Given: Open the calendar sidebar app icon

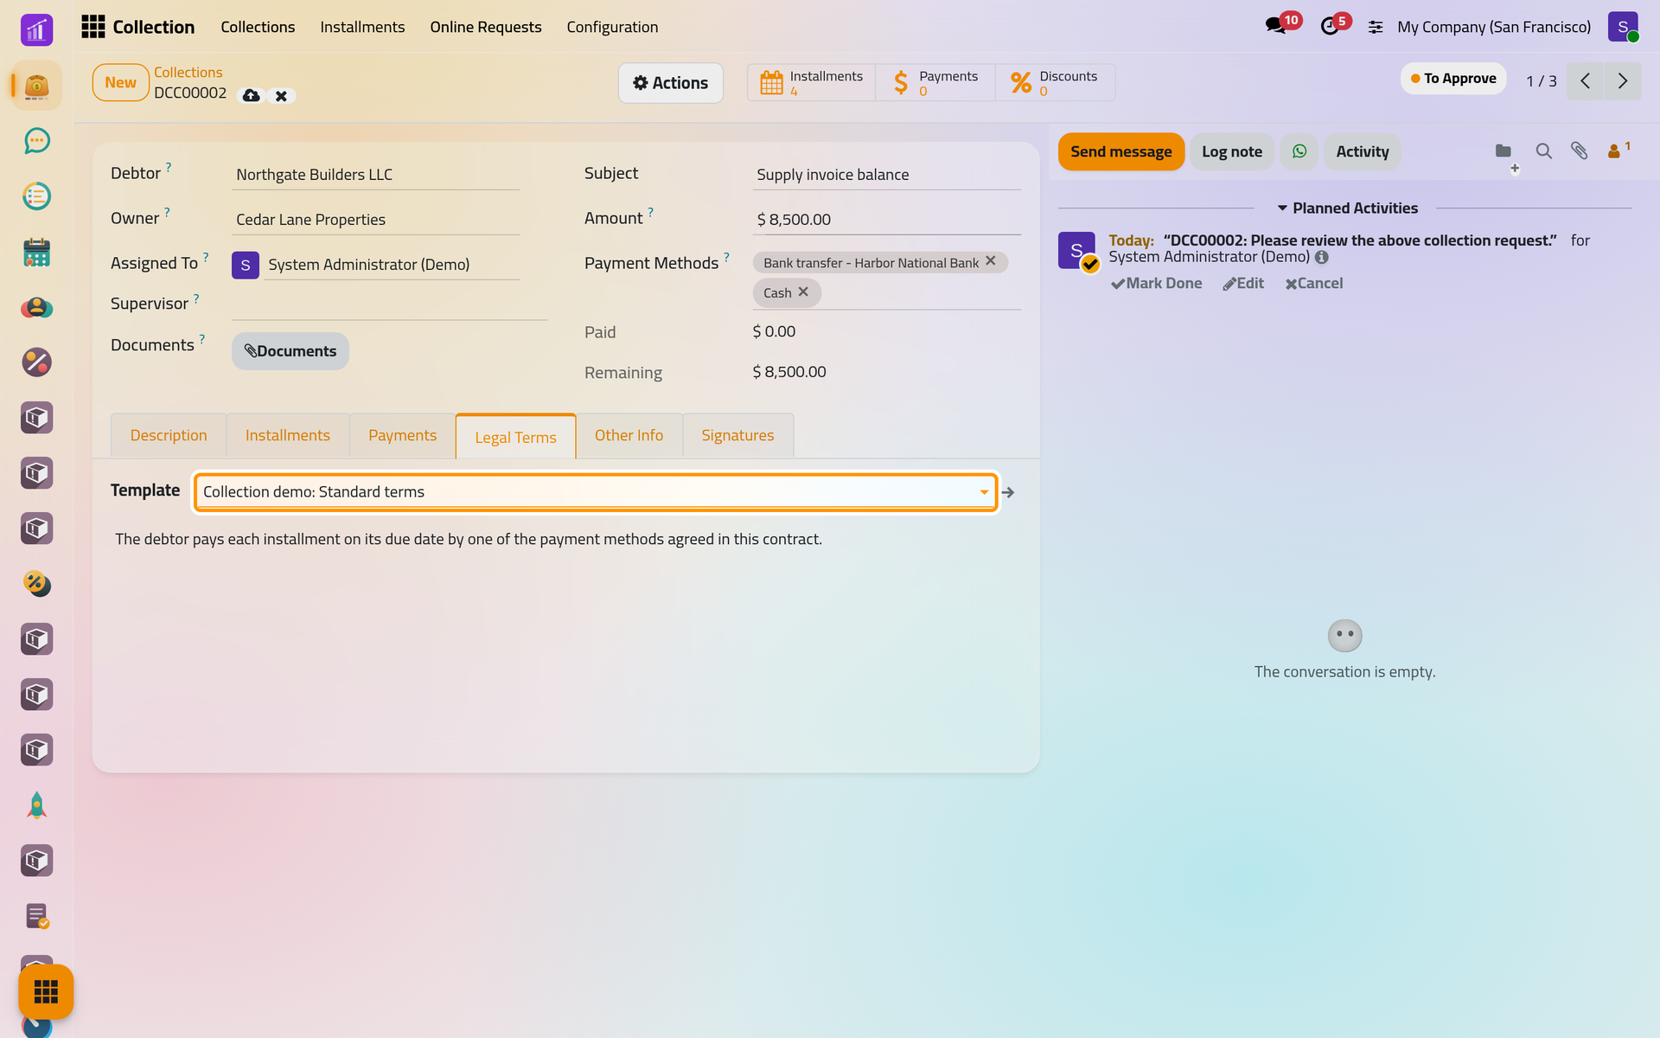Looking at the screenshot, I should point(36,252).
